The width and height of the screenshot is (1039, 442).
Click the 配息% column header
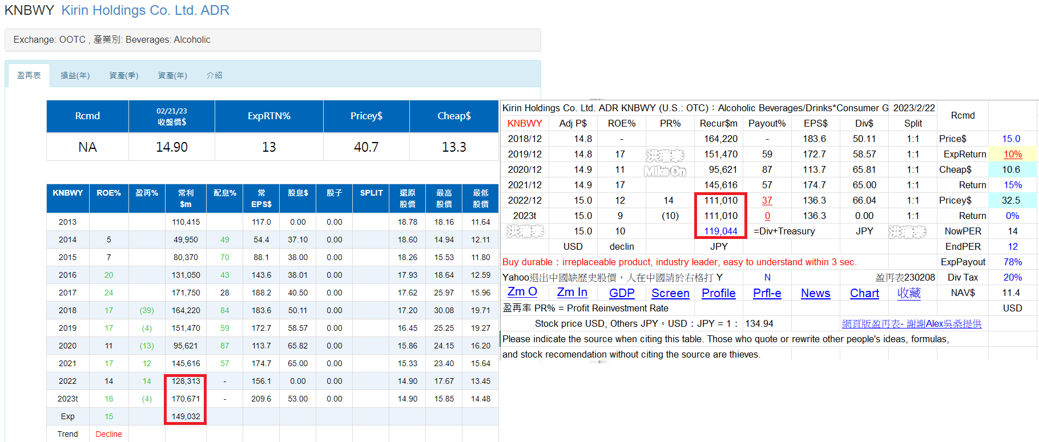click(225, 198)
